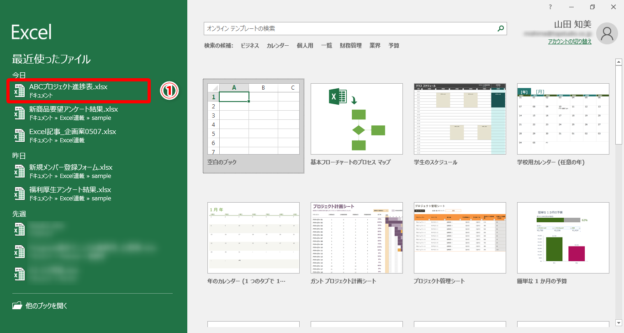Click Excel file icon beside ABCプロジェクト進捗表.xlsx
This screenshot has height=333, width=624.
19,91
